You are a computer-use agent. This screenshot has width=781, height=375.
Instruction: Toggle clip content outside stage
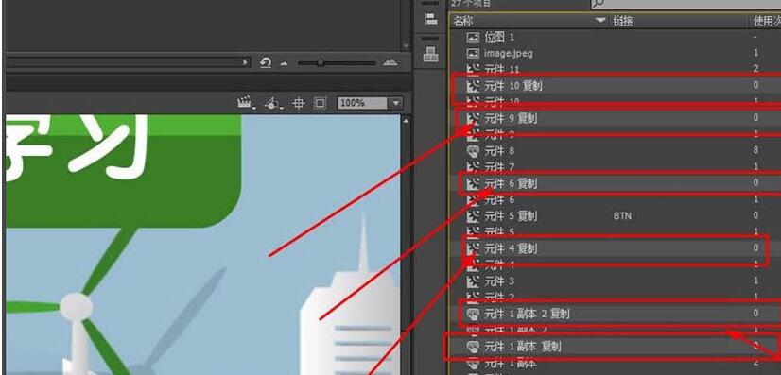[x=320, y=104]
